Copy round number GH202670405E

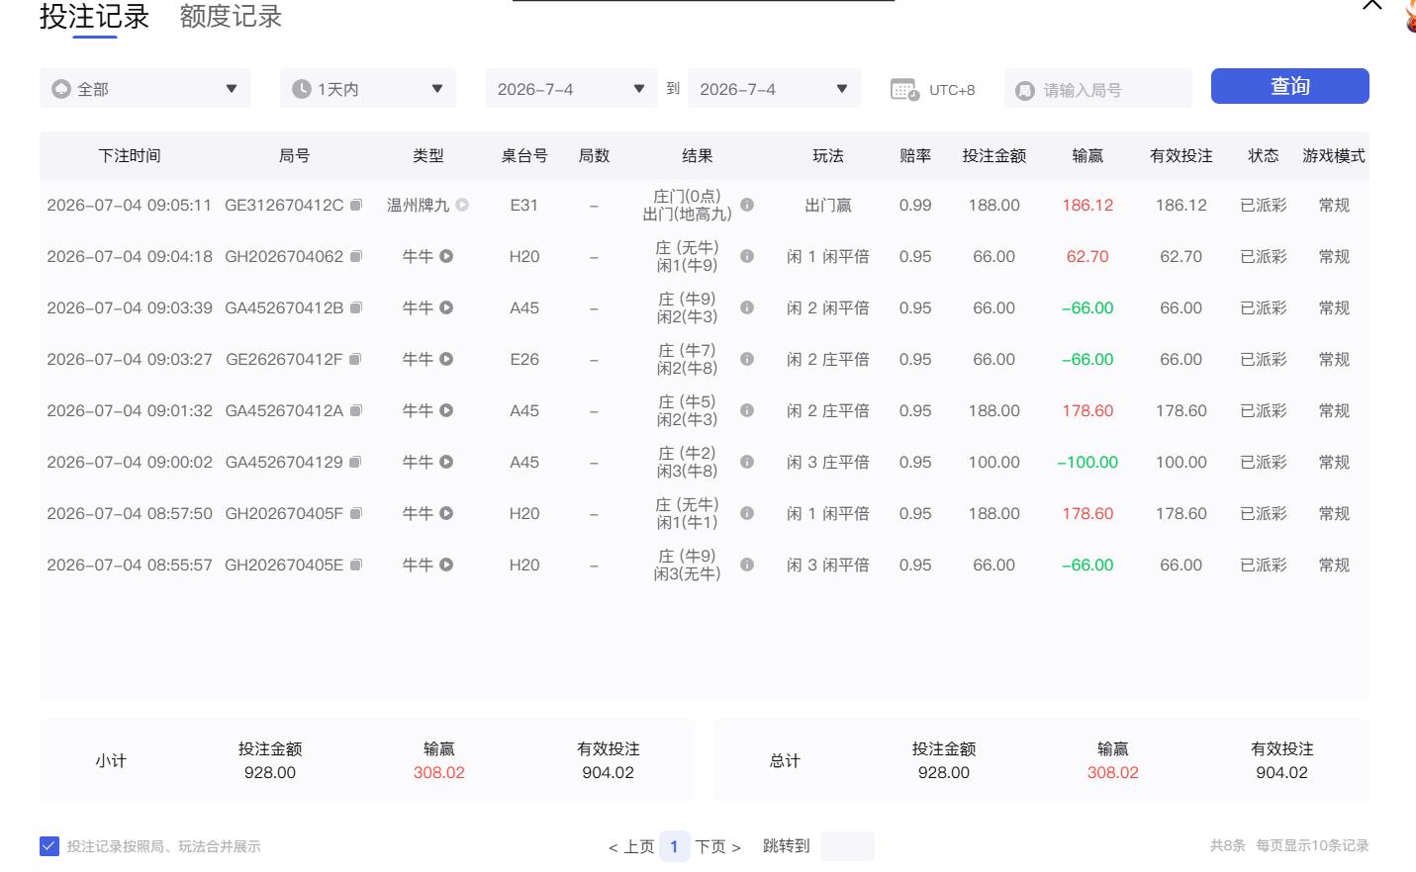(356, 565)
